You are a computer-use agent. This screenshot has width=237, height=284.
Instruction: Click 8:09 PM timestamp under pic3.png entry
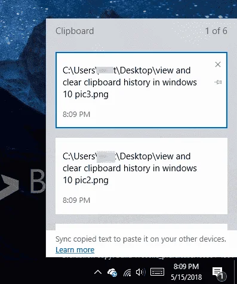point(76,115)
